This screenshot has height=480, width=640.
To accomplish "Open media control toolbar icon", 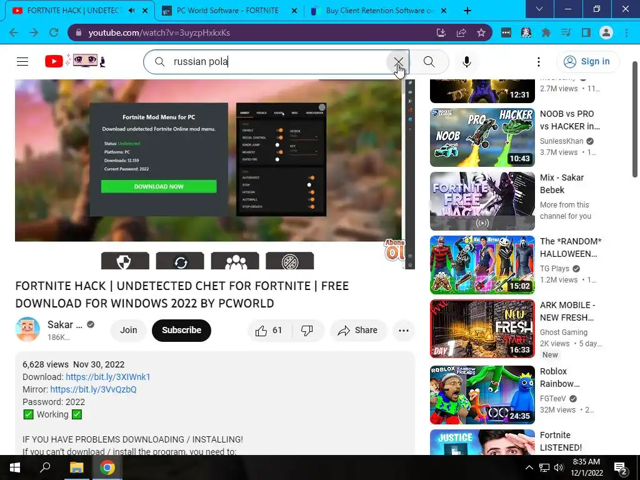I will pos(566,32).
